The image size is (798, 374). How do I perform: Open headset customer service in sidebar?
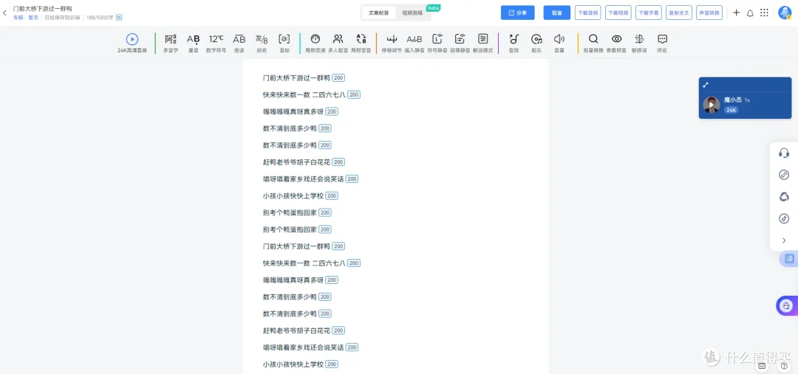pos(784,153)
